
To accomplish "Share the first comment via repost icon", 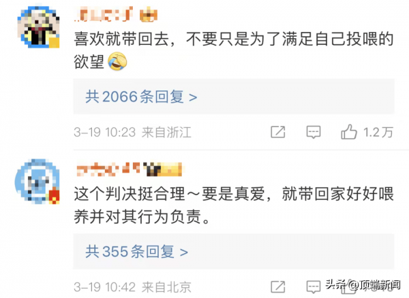I will (278, 132).
